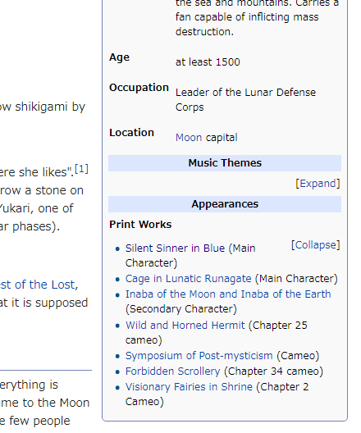Open Wild and Horned Hermit link
This screenshot has width=361, height=433.
(x=185, y=326)
